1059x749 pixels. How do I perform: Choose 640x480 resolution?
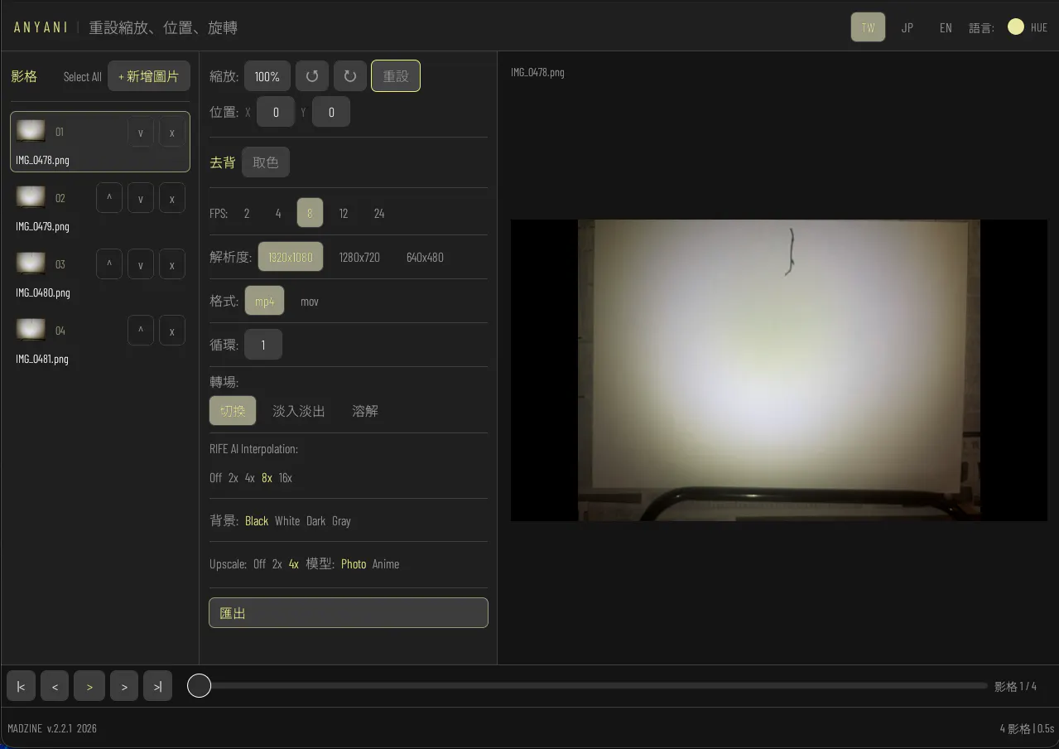coord(425,257)
